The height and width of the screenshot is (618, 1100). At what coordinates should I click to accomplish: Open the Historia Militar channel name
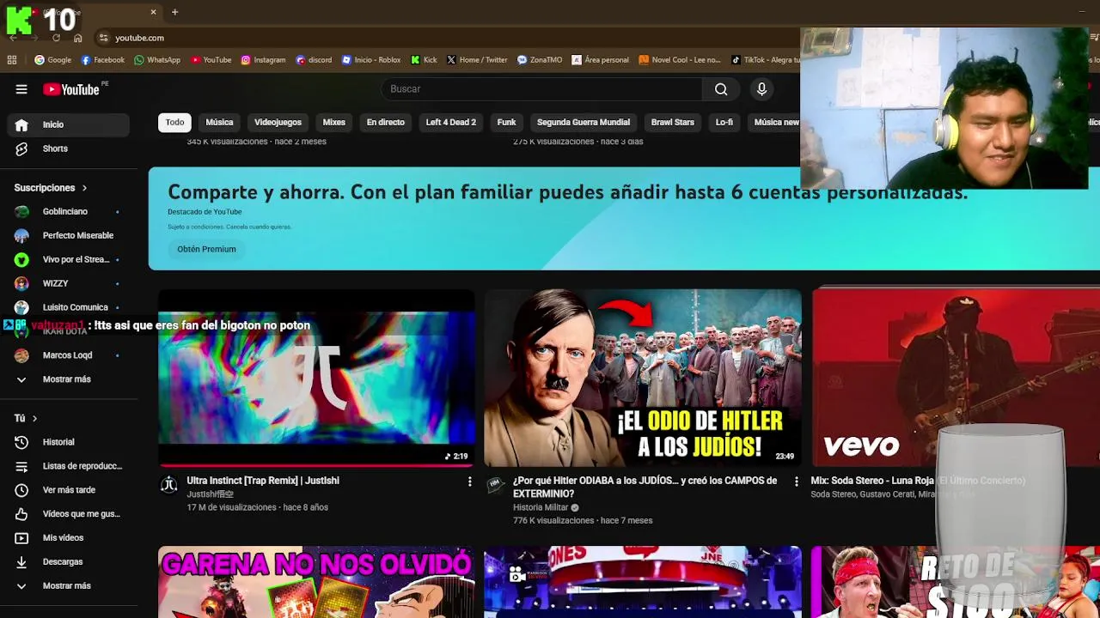pyautogui.click(x=541, y=507)
